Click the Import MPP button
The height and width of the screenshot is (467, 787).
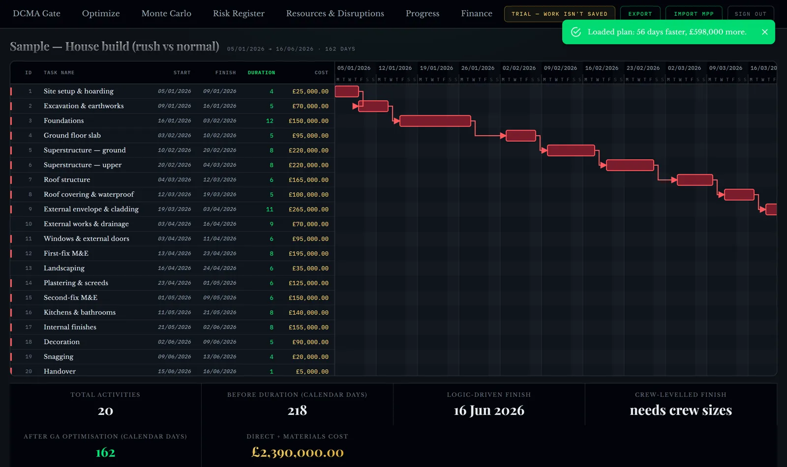pos(694,14)
